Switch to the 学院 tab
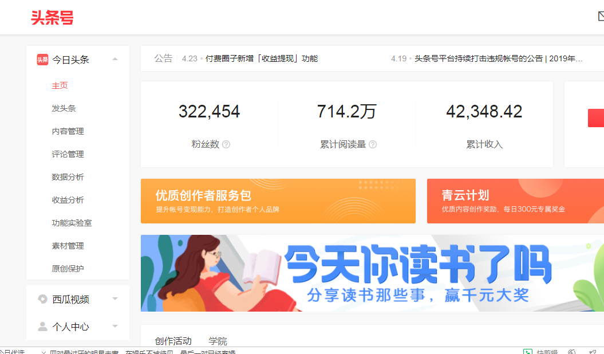Viewport: 604px width, 354px height. coord(218,341)
